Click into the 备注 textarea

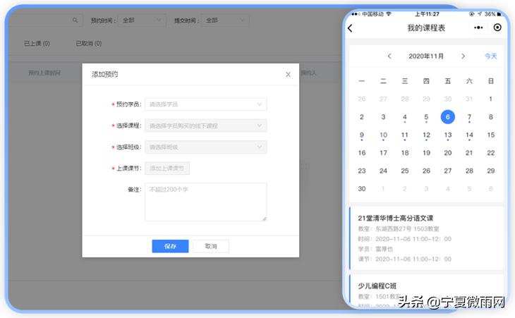coord(205,202)
